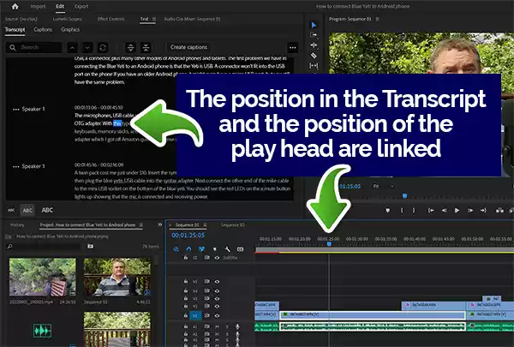The image size is (514, 347).
Task: Switch to the Export workspace
Action: [x=81, y=7]
